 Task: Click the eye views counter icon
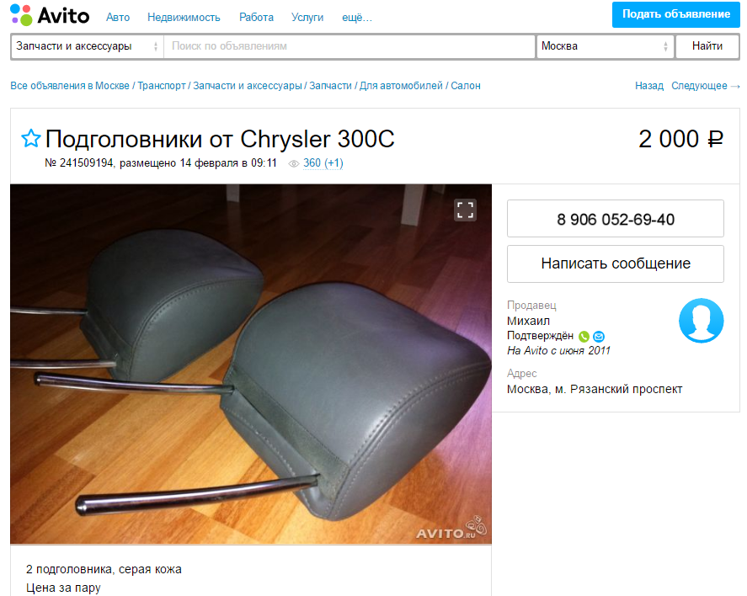tap(293, 164)
